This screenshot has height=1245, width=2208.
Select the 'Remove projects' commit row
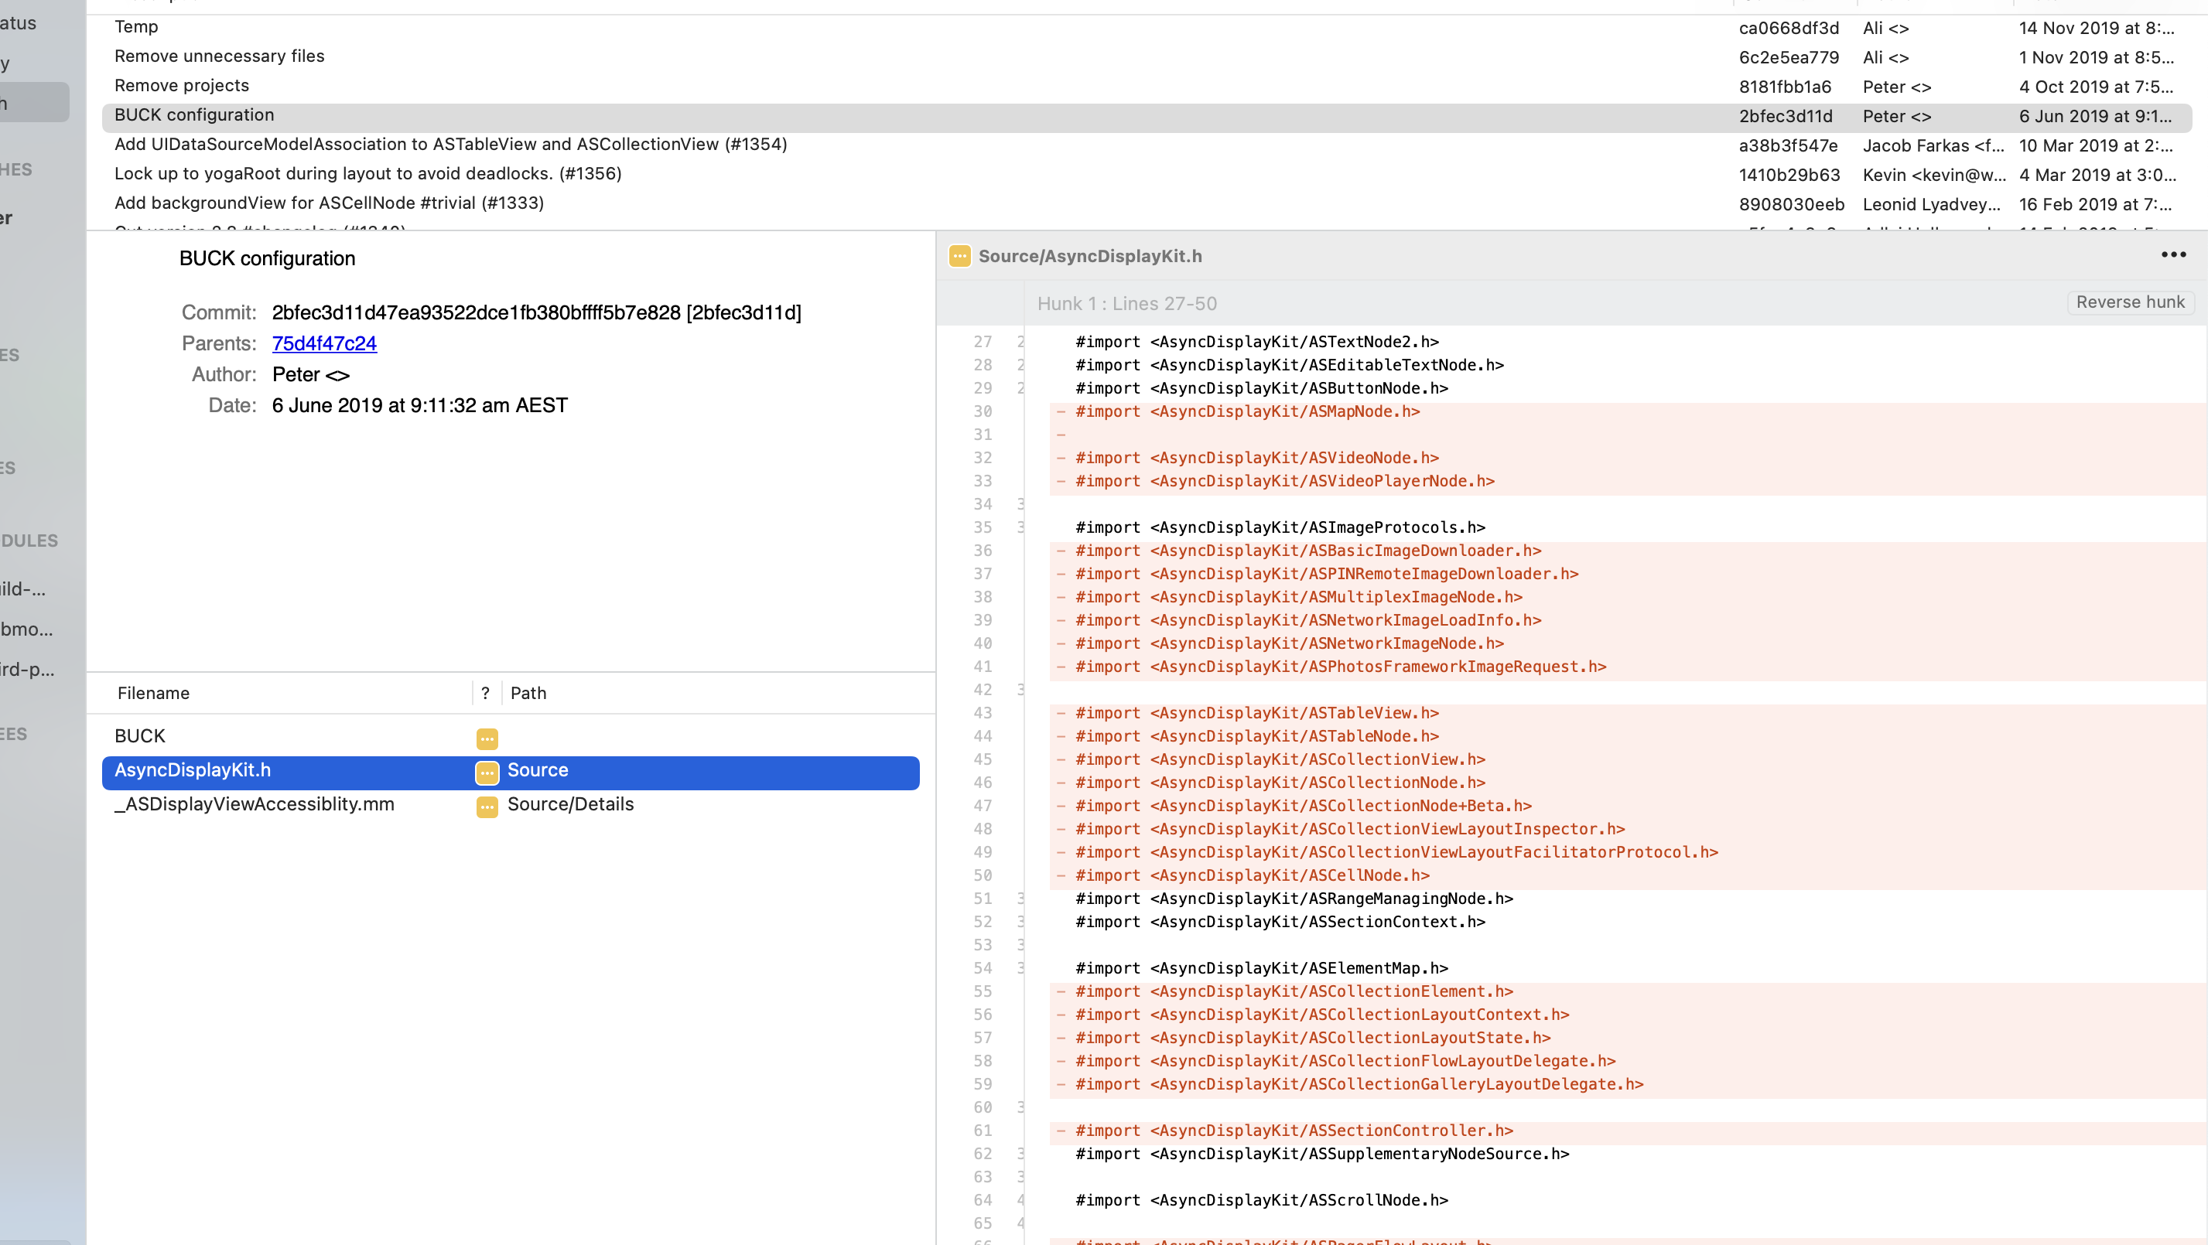(x=182, y=86)
